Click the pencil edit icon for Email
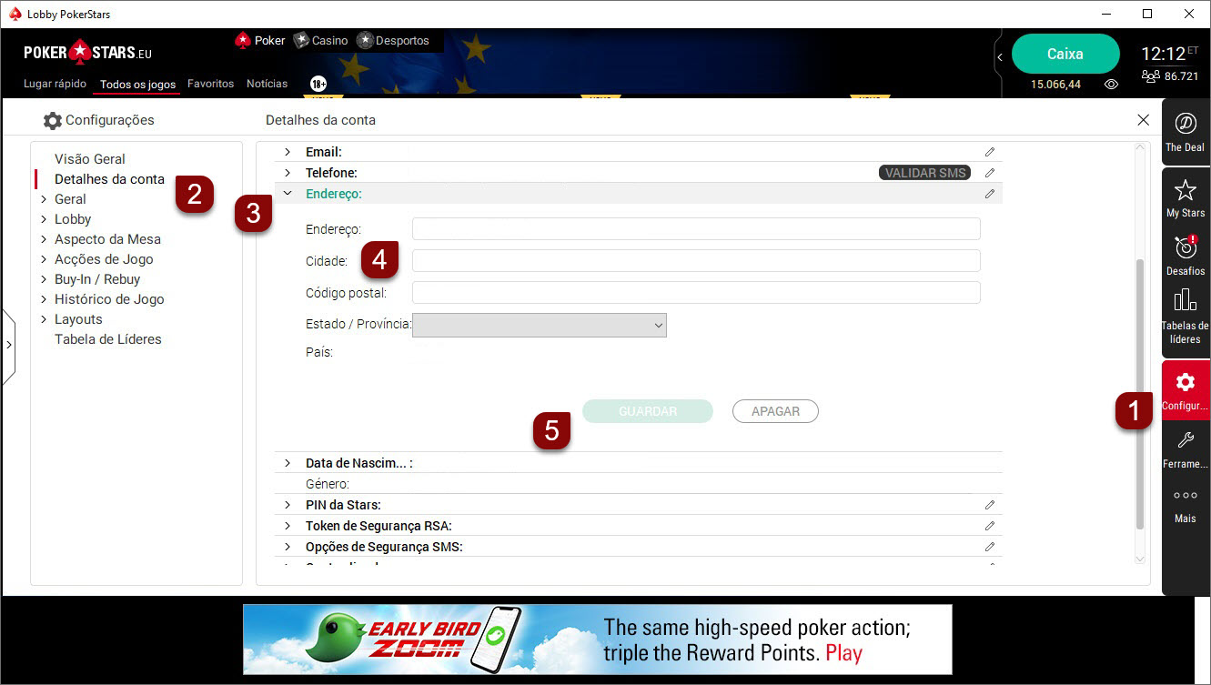 click(990, 152)
